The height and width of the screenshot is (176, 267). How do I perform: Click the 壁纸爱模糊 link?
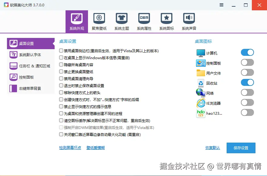(x=96, y=148)
